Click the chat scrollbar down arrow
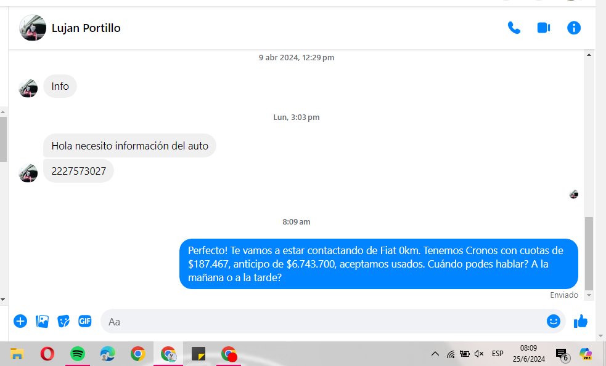This screenshot has height=366, width=606. [589, 296]
